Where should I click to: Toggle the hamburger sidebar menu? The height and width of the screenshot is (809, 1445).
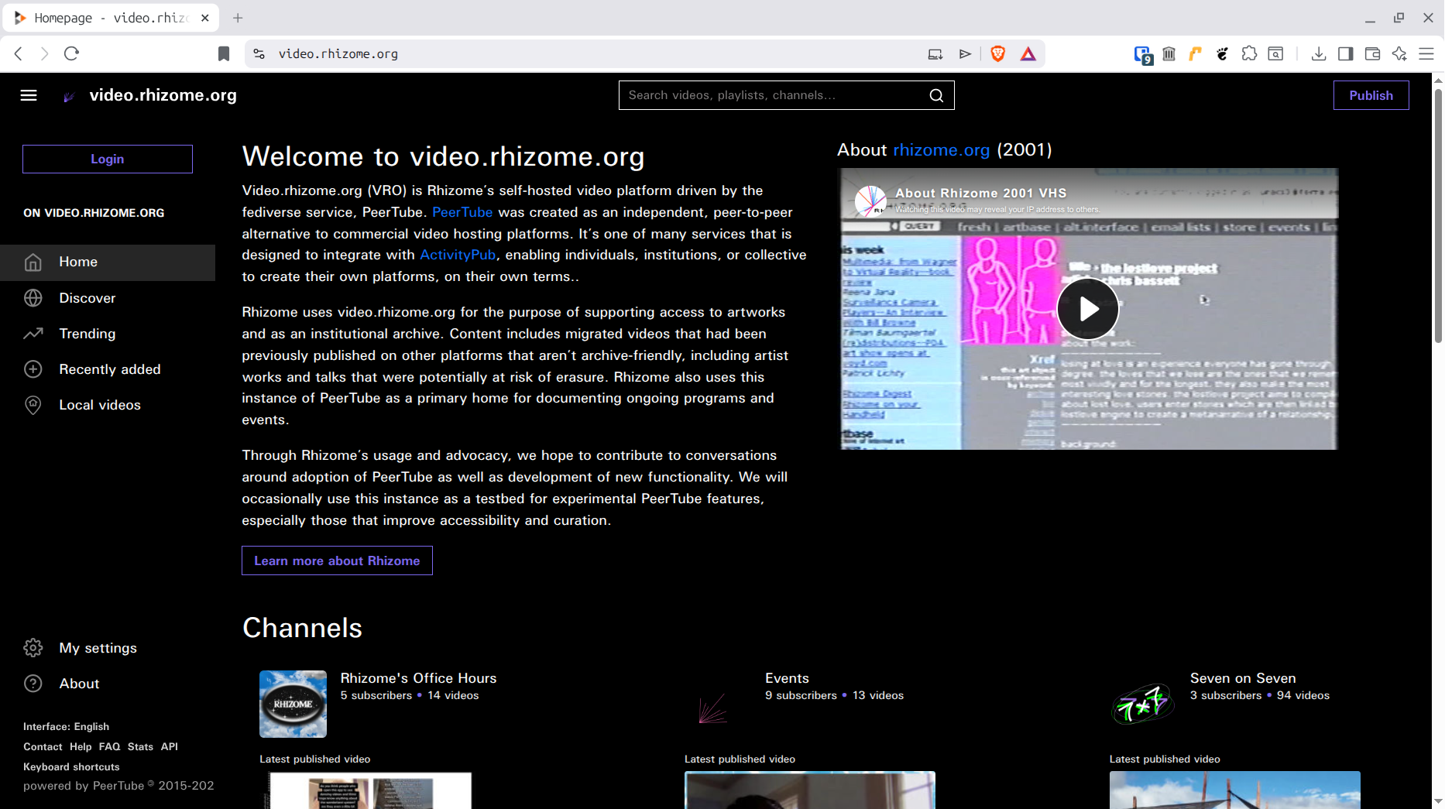(29, 95)
